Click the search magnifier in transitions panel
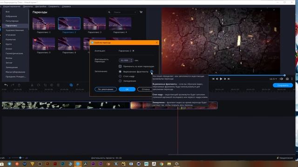 pos(109,13)
